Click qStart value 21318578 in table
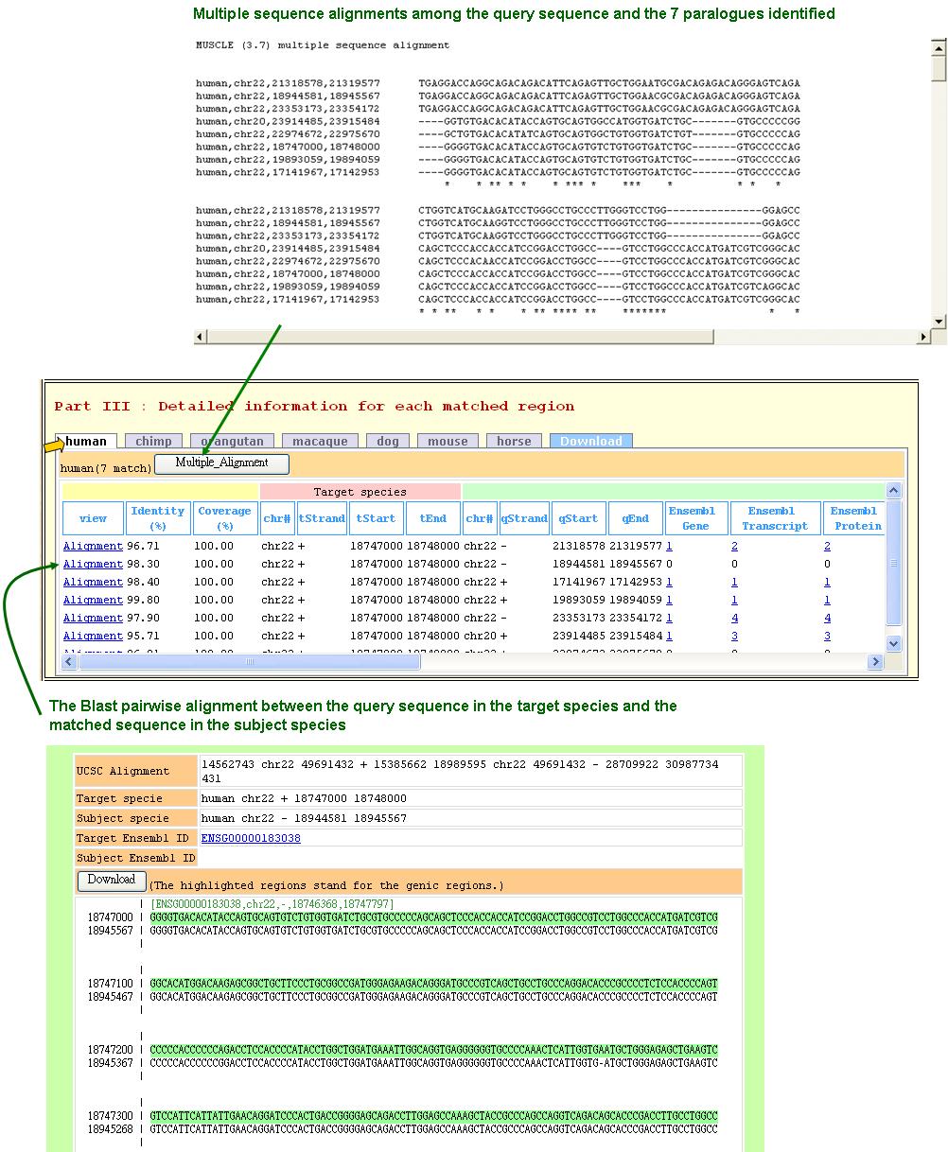The height and width of the screenshot is (1152, 948). [578, 547]
